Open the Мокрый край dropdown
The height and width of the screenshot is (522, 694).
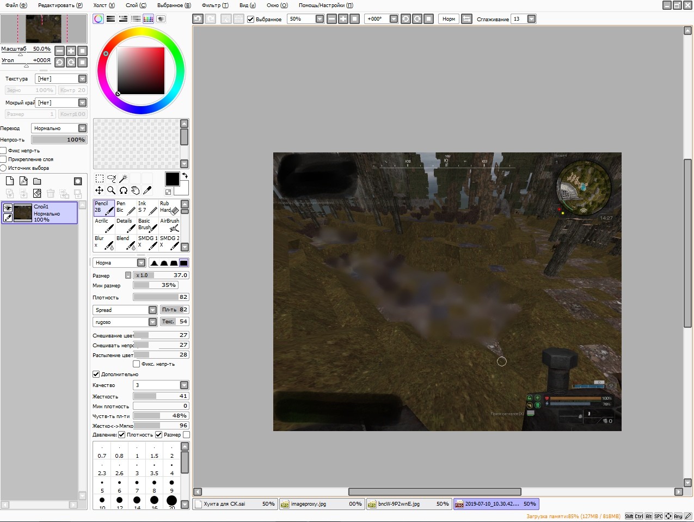(x=61, y=102)
